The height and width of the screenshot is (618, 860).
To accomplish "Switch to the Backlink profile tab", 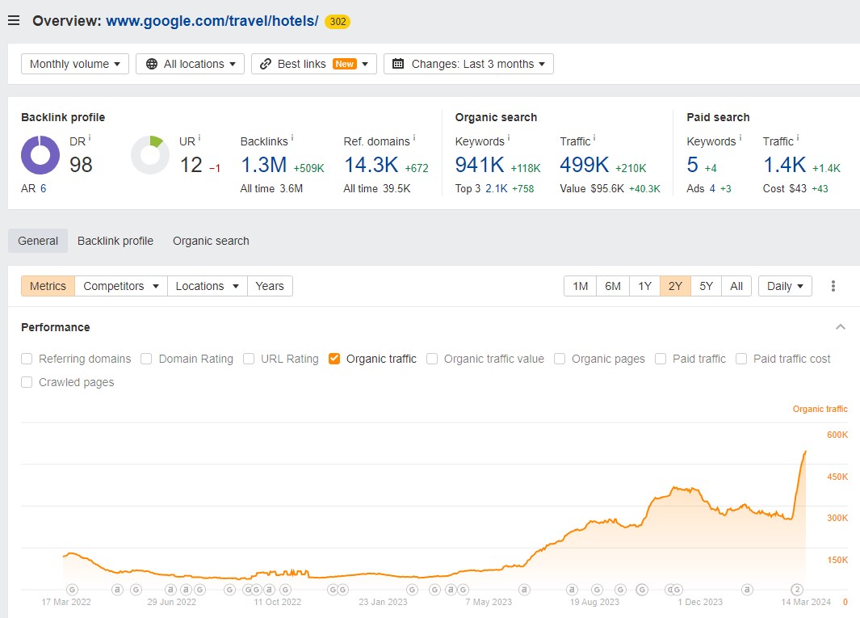I will pos(115,241).
